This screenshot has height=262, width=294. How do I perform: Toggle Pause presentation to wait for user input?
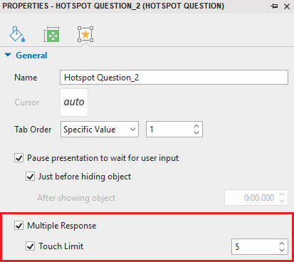click(x=19, y=158)
